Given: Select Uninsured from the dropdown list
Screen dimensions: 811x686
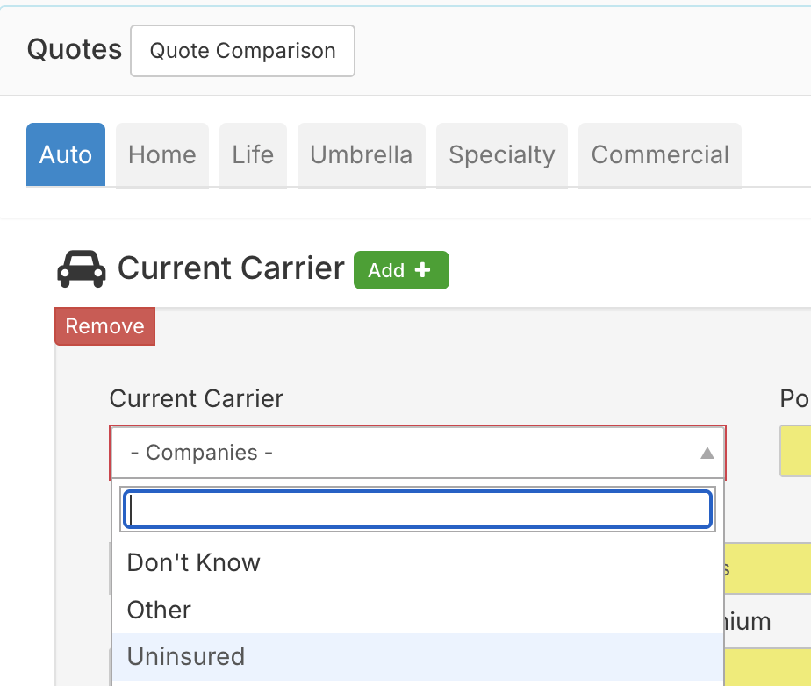Looking at the screenshot, I should [186, 656].
